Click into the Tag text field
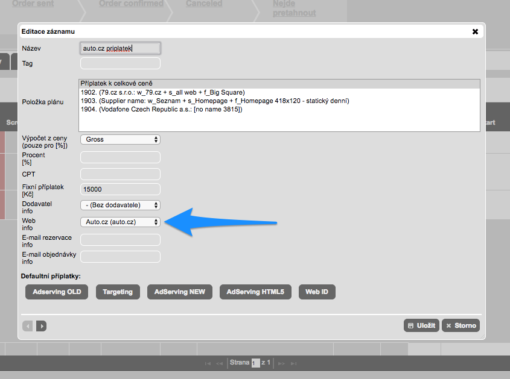This screenshot has width=510, height=379. tap(120, 63)
